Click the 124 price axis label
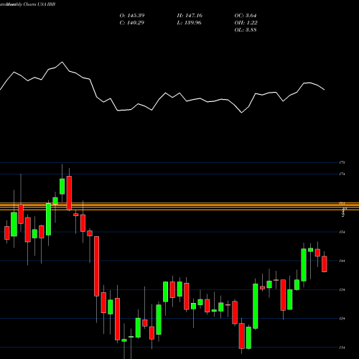Image resolution: width=359 pixels, height=359 pixels. [x=342, y=318]
